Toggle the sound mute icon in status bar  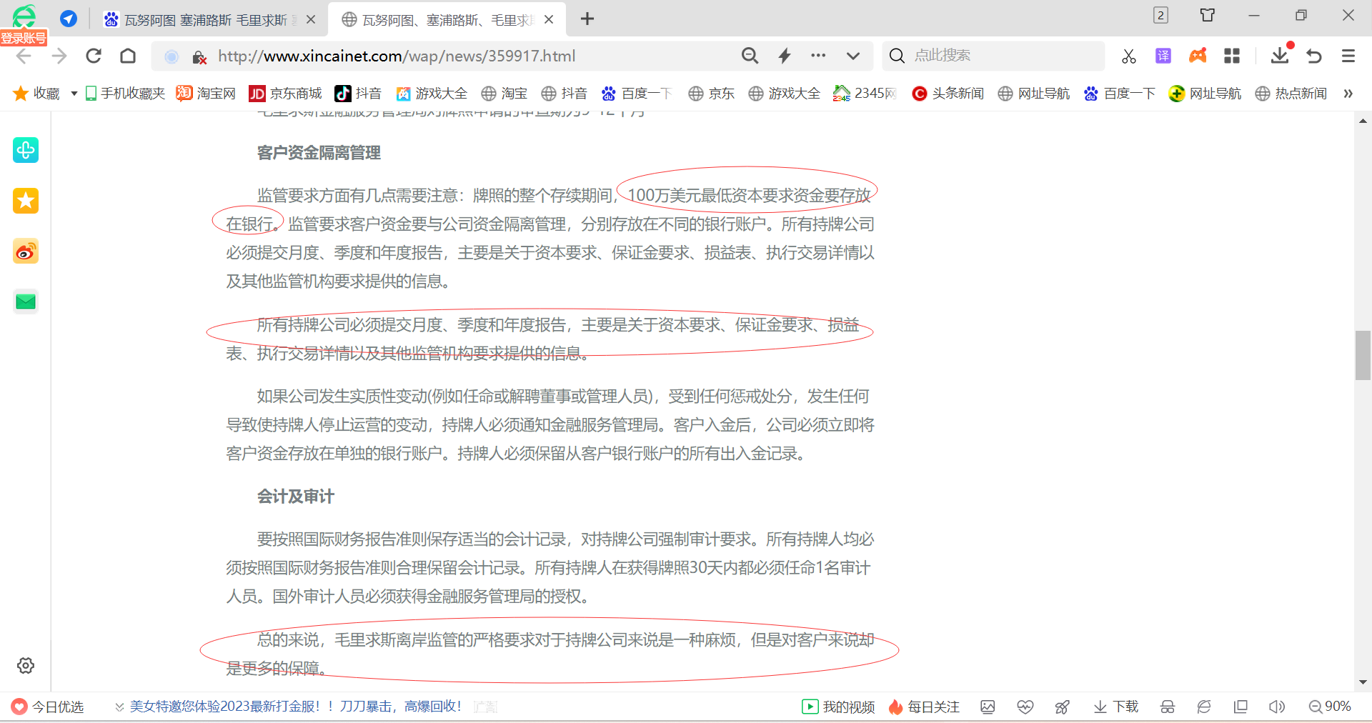click(x=1276, y=707)
